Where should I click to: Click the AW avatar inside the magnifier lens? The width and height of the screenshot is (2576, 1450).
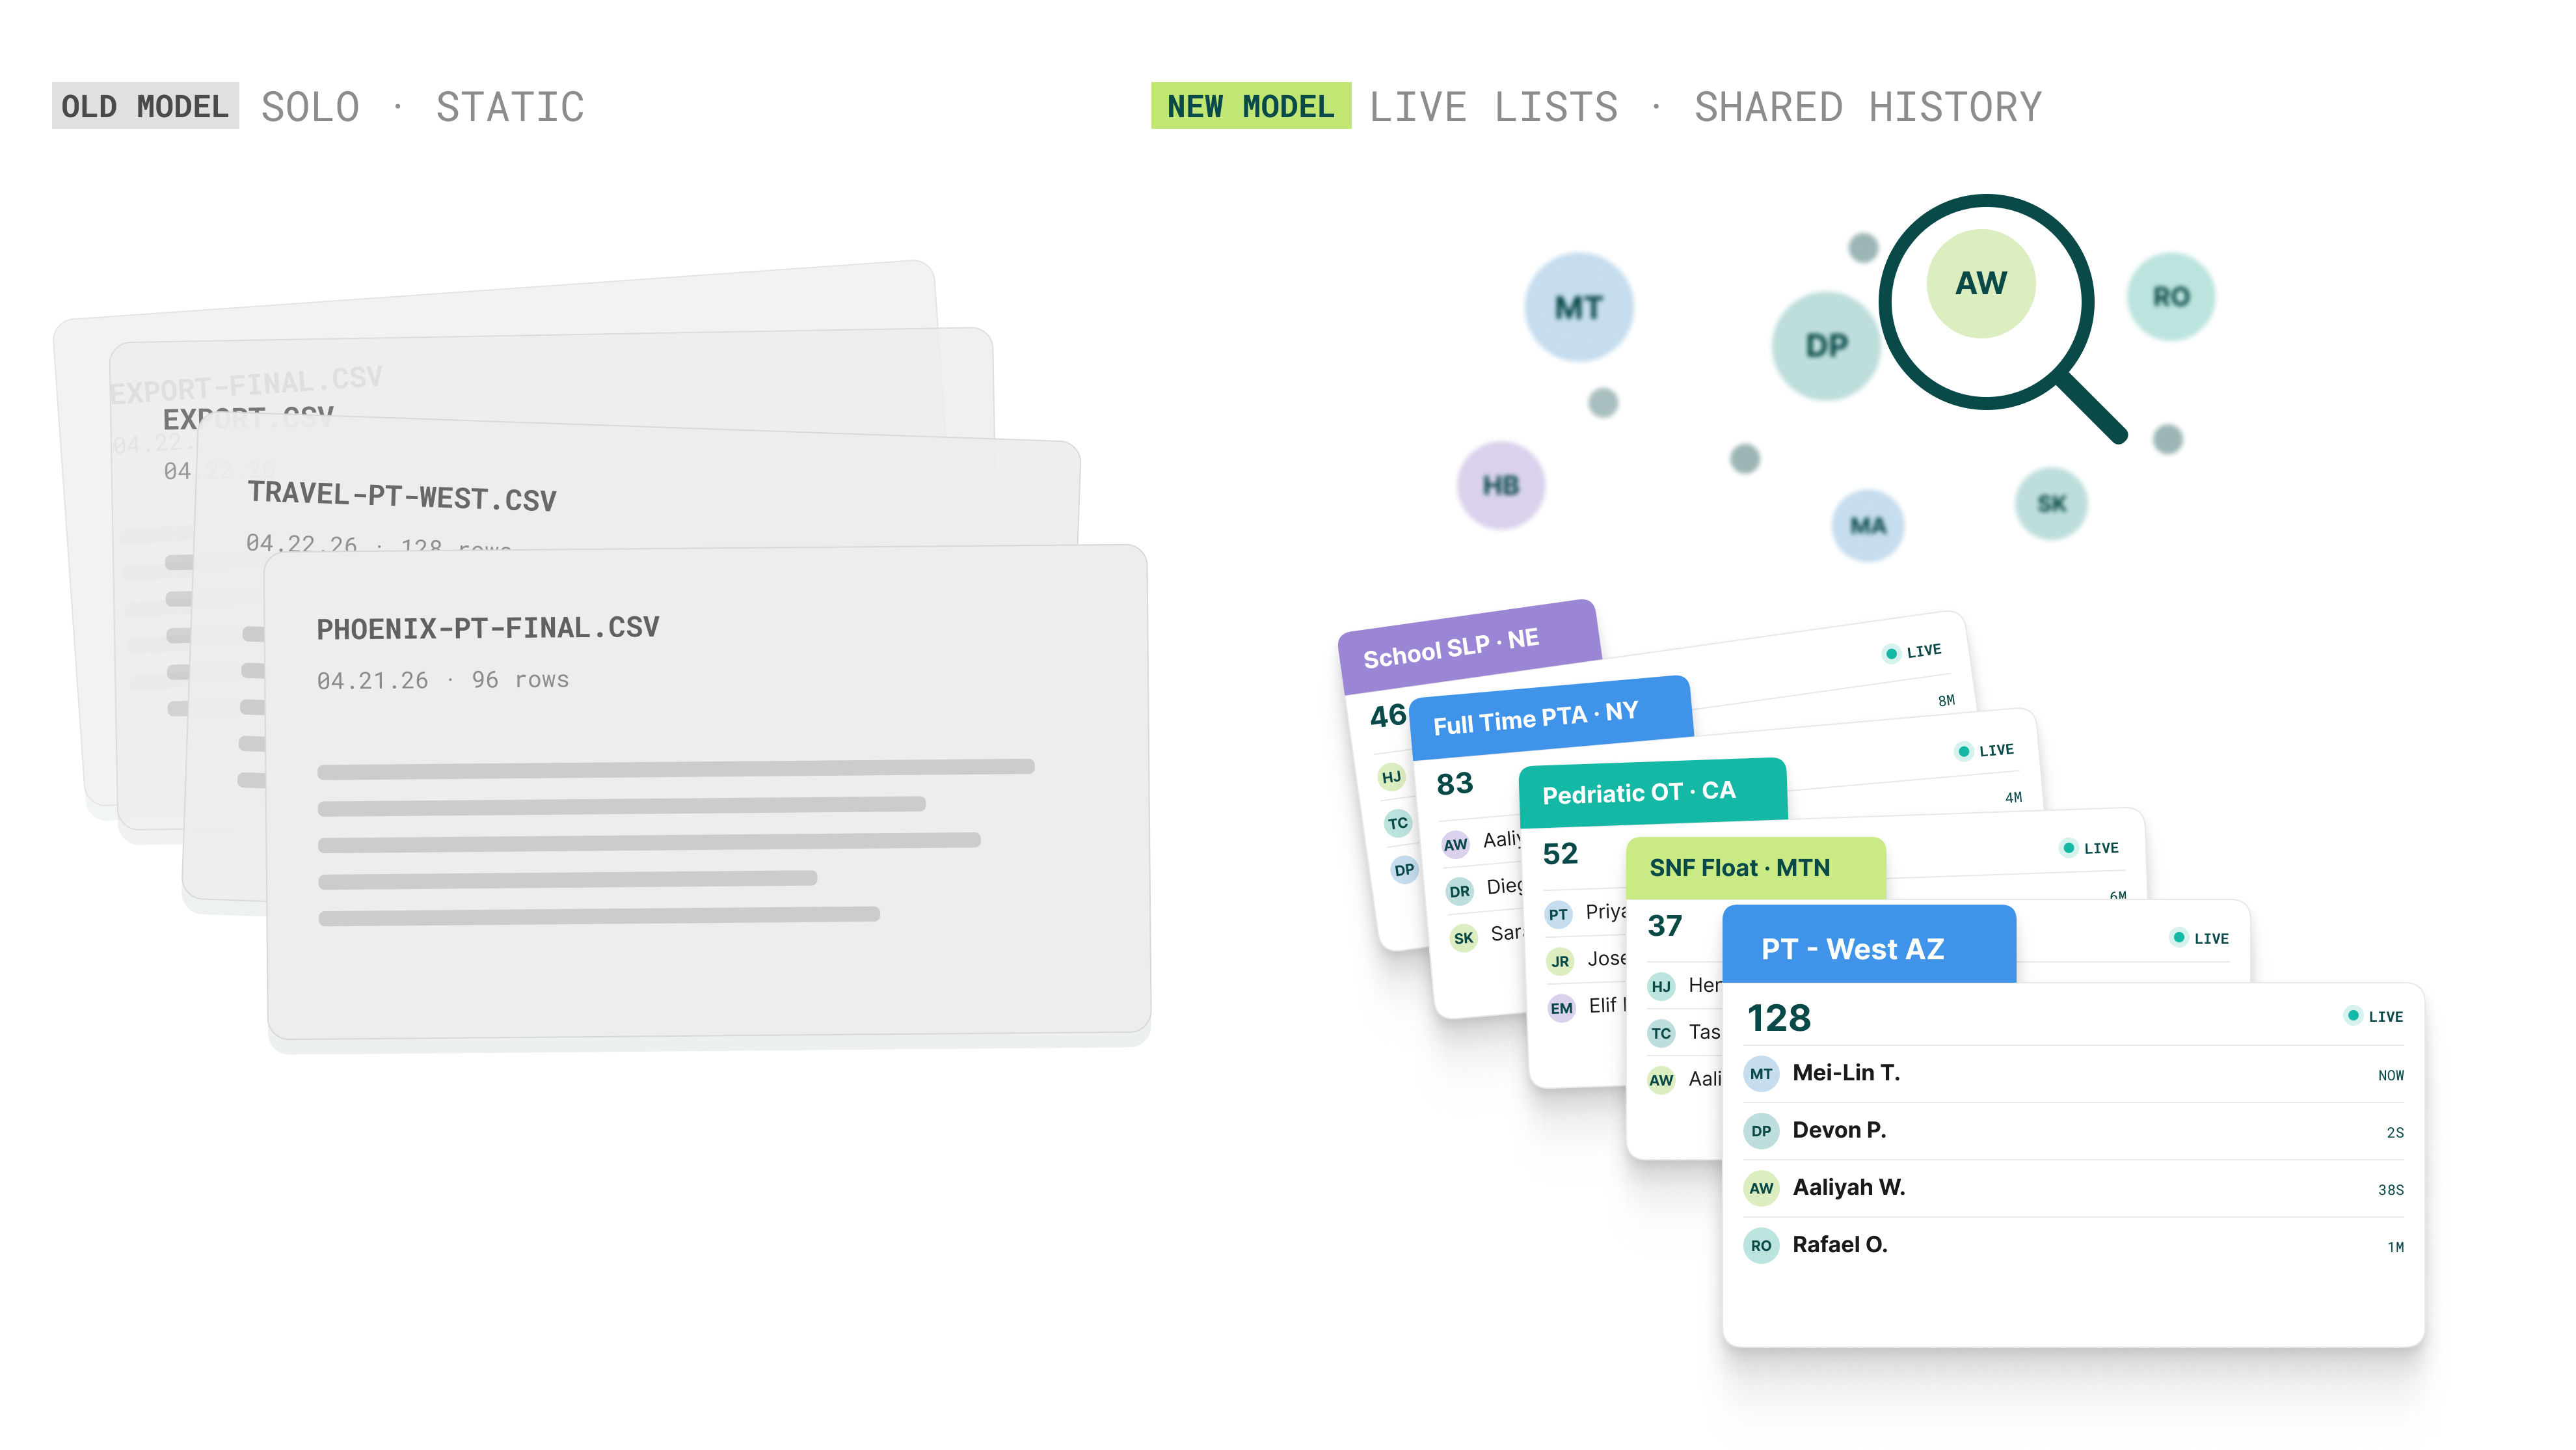[x=1981, y=283]
